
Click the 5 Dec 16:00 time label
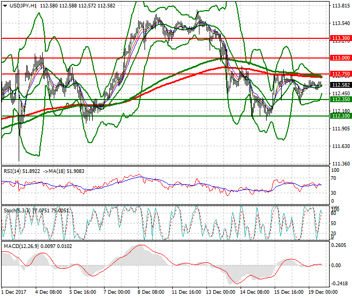click(83, 292)
